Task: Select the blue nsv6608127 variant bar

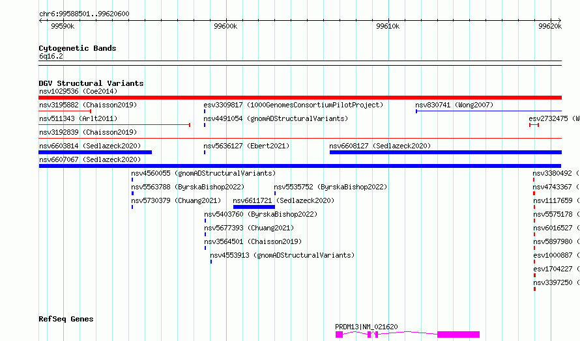Action: pyautogui.click(x=446, y=152)
